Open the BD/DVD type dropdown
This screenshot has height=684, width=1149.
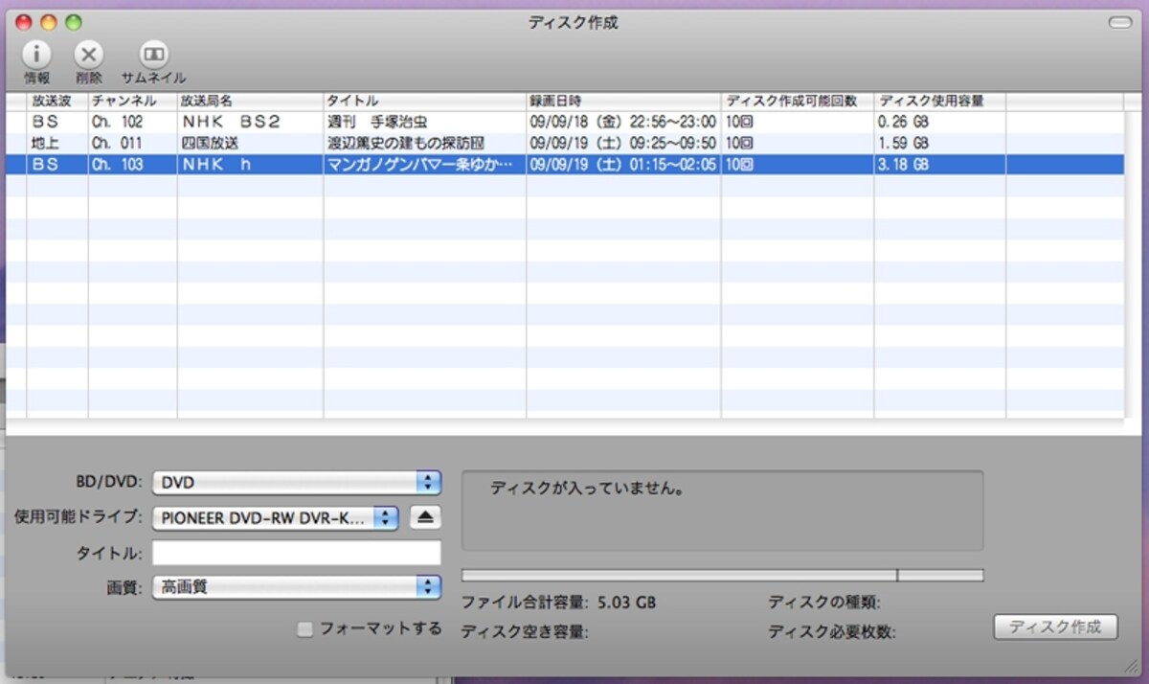pos(297,482)
